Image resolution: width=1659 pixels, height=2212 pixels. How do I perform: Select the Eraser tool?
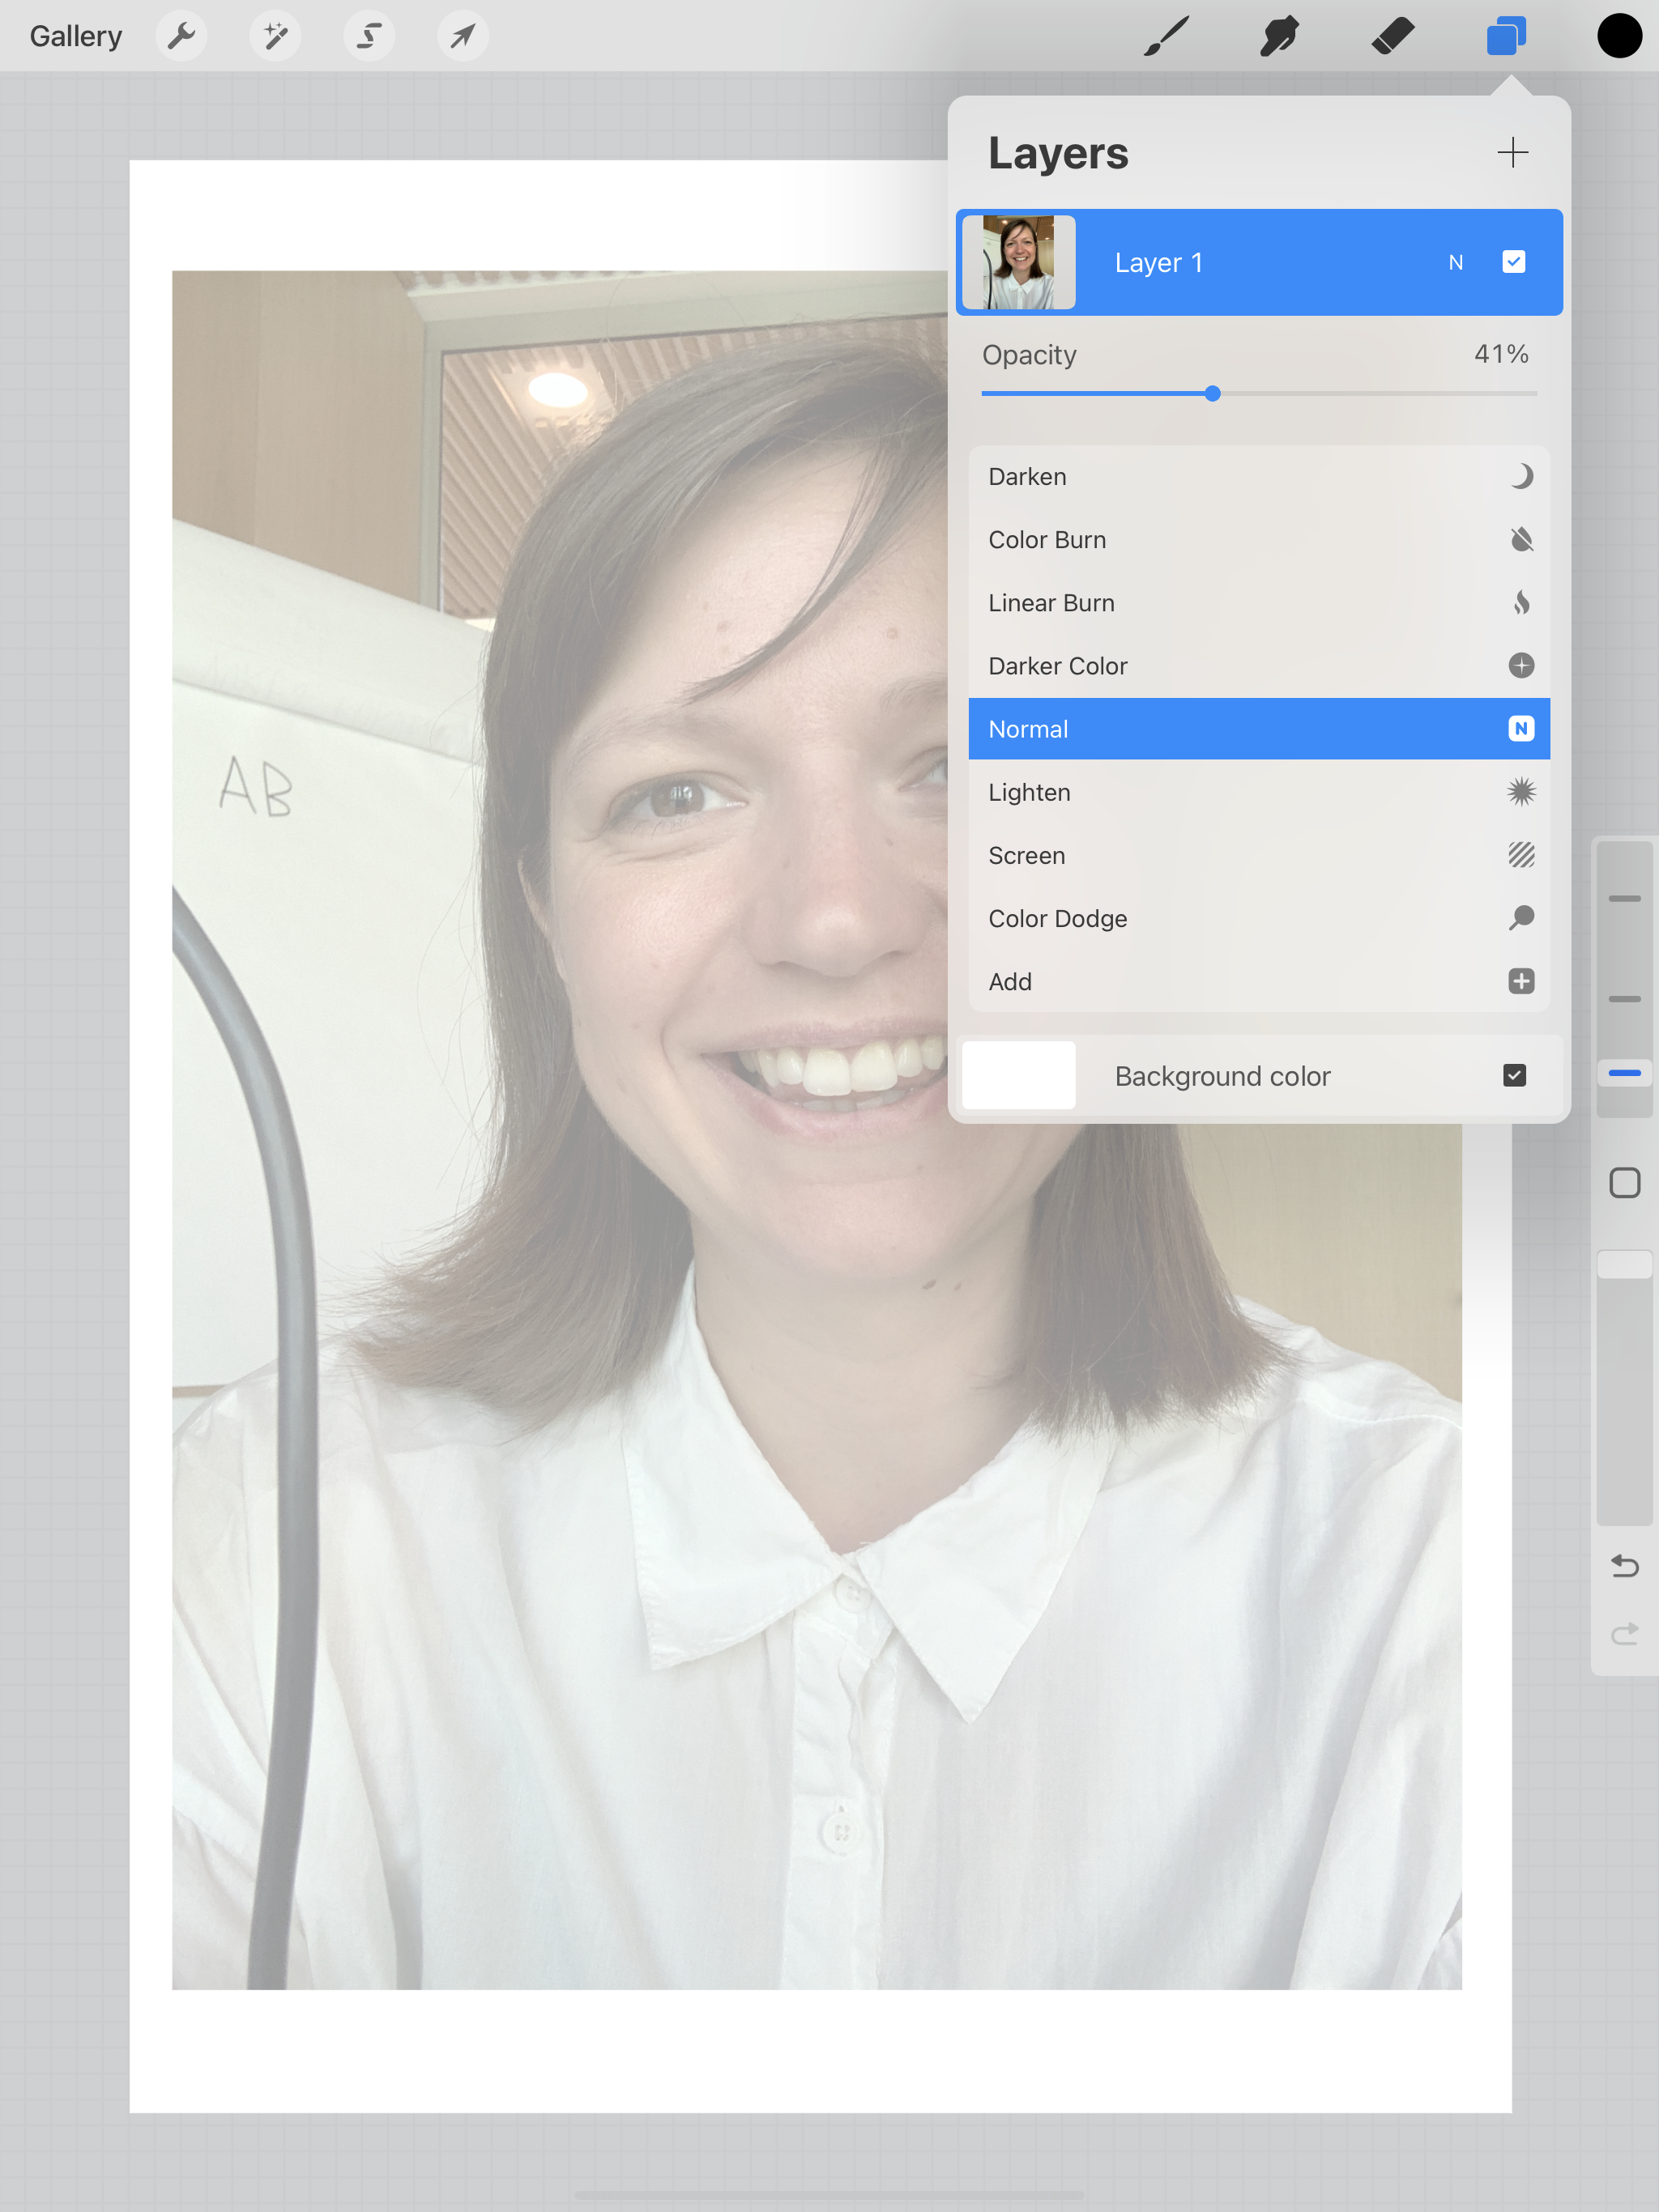pos(1392,37)
